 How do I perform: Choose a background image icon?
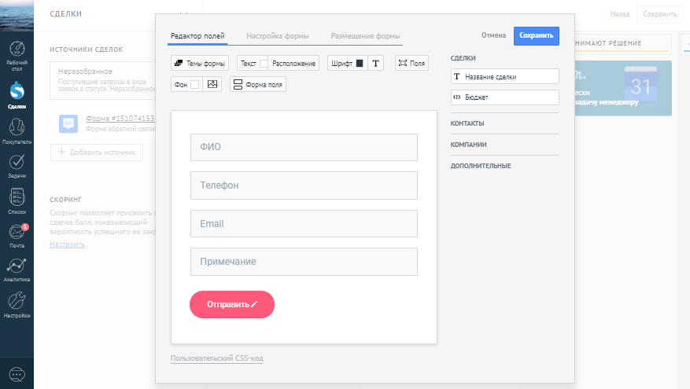pos(212,84)
